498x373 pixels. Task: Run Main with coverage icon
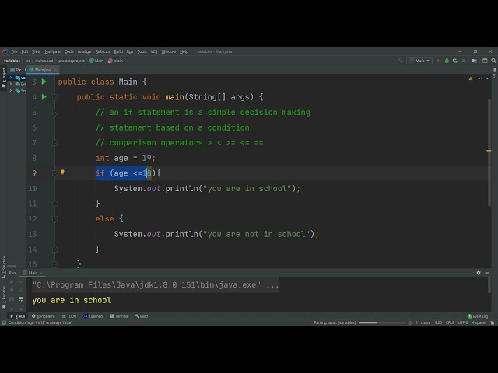click(x=455, y=61)
